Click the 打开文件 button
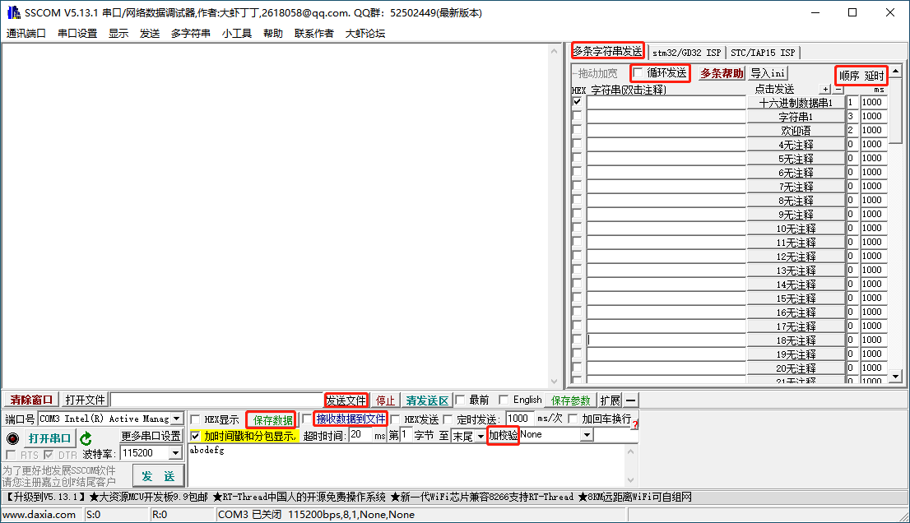 (85, 400)
